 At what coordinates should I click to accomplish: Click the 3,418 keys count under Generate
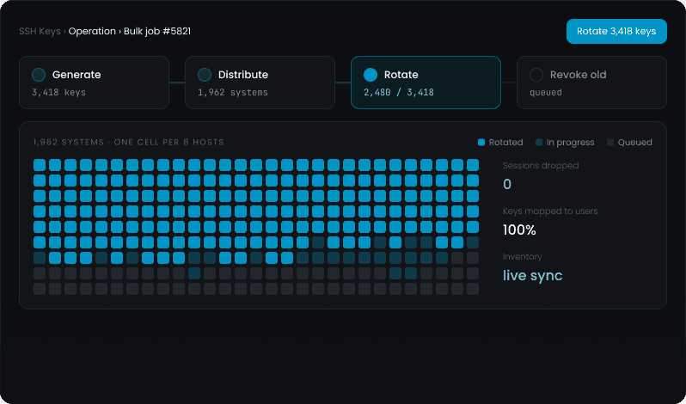click(58, 93)
